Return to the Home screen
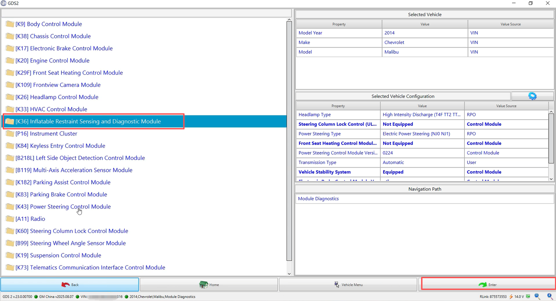The image size is (556, 301). (x=209, y=285)
